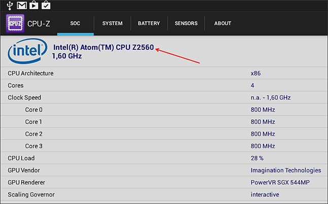This screenshot has width=328, height=204.
Task: Select the Clock Speed label
Action: click(24, 97)
